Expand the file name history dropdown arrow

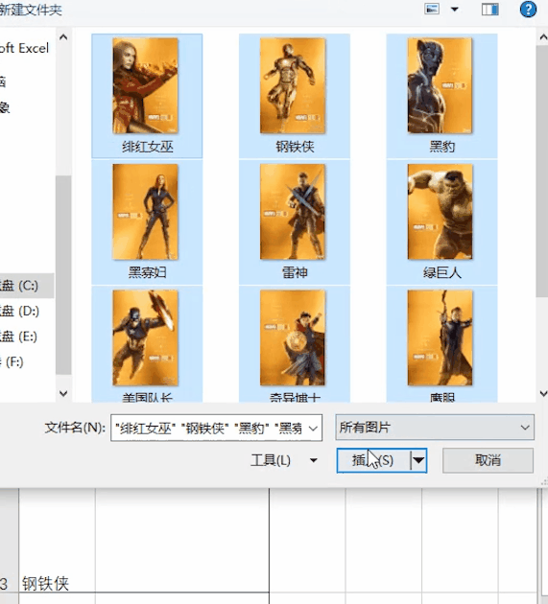(x=314, y=428)
